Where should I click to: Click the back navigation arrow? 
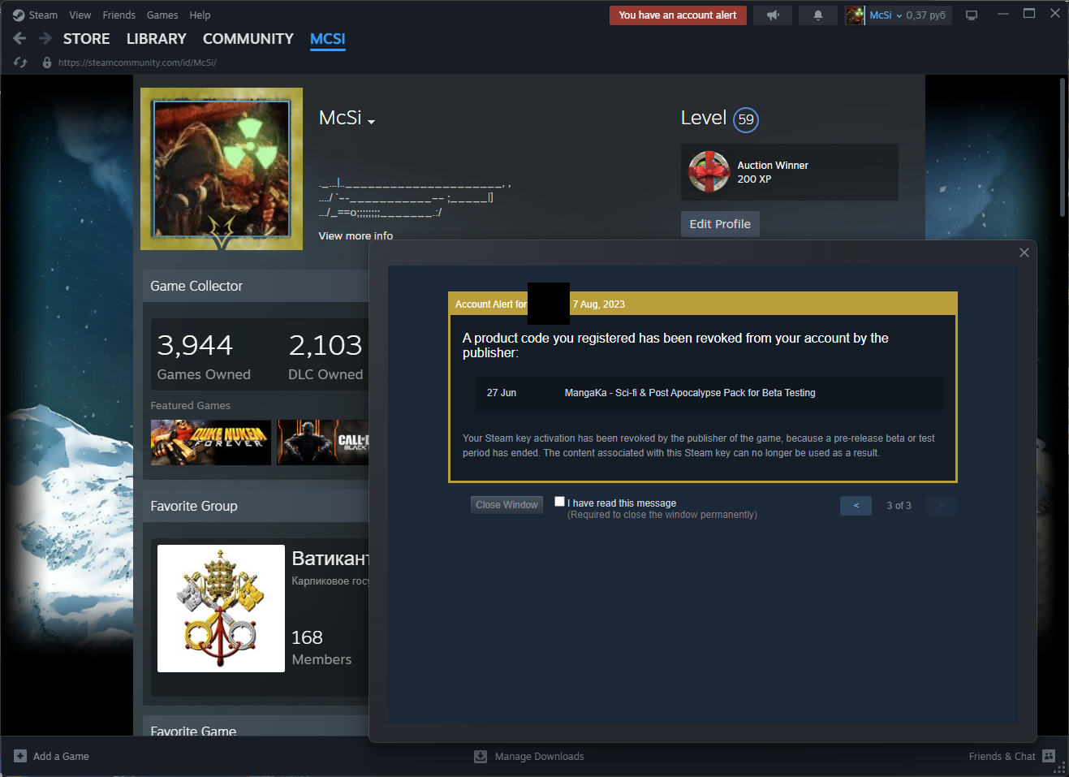19,38
